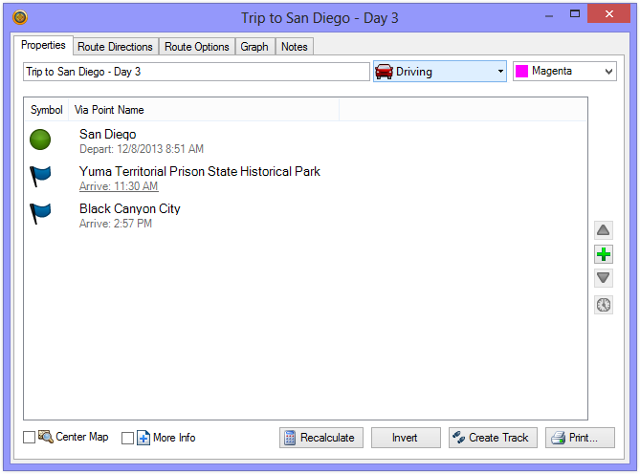Screen dimensions: 640x474
Task: Toggle the More Info checkbox
Action: tap(128, 438)
